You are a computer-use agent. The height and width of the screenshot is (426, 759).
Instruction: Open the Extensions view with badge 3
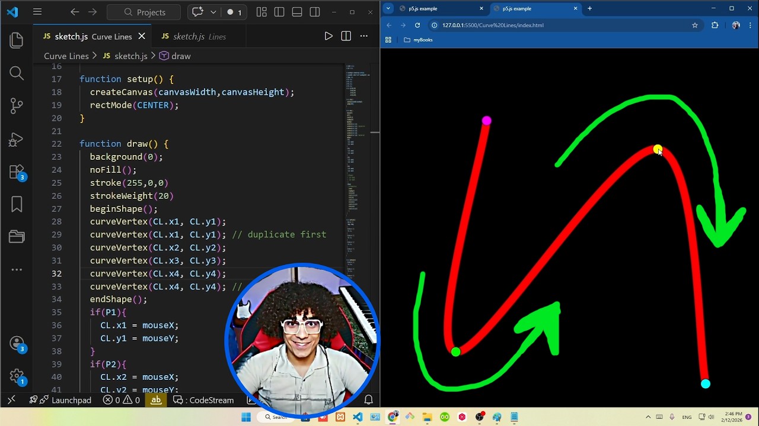coord(17,172)
